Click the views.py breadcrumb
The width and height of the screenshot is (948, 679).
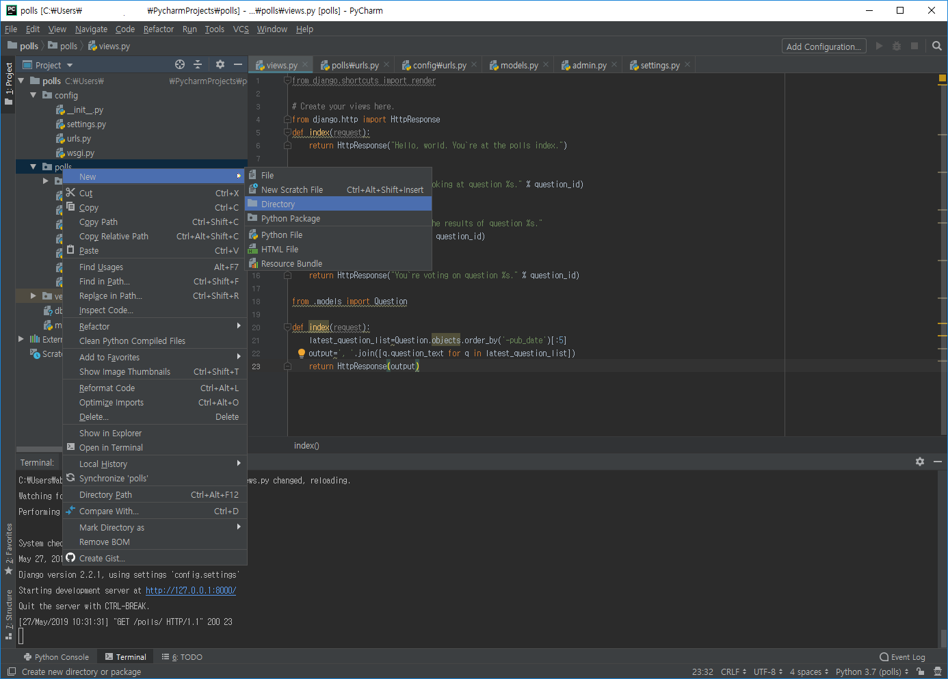(x=109, y=46)
